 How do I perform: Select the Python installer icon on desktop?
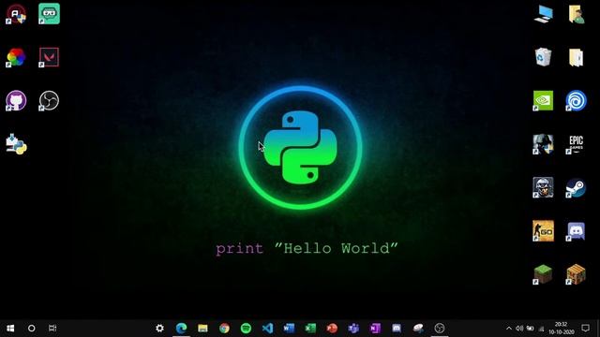click(x=16, y=144)
